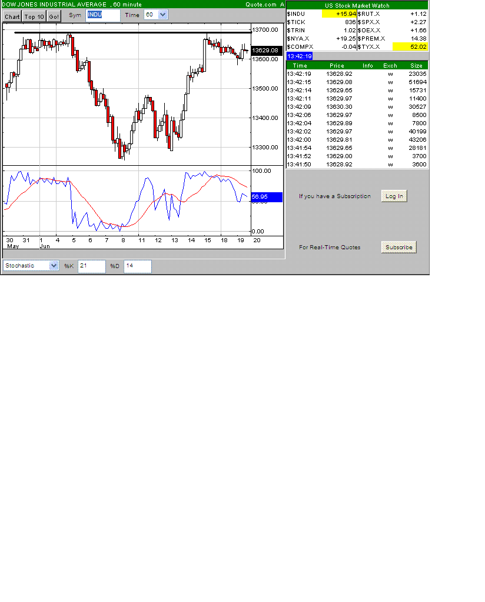Click the Quote.com label in title bar
Viewport: 485px width, 602px height.
point(261,5)
